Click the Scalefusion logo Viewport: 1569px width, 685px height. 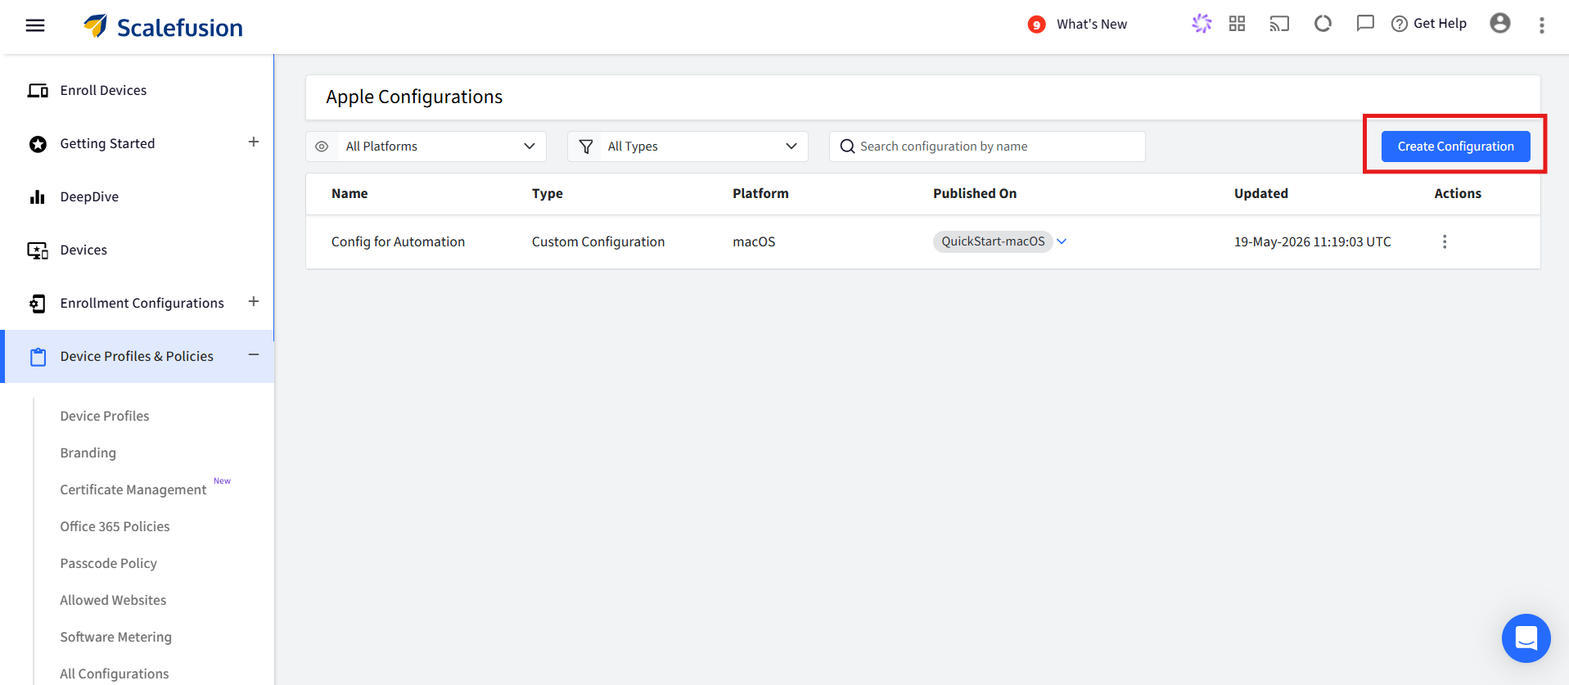coord(163,27)
